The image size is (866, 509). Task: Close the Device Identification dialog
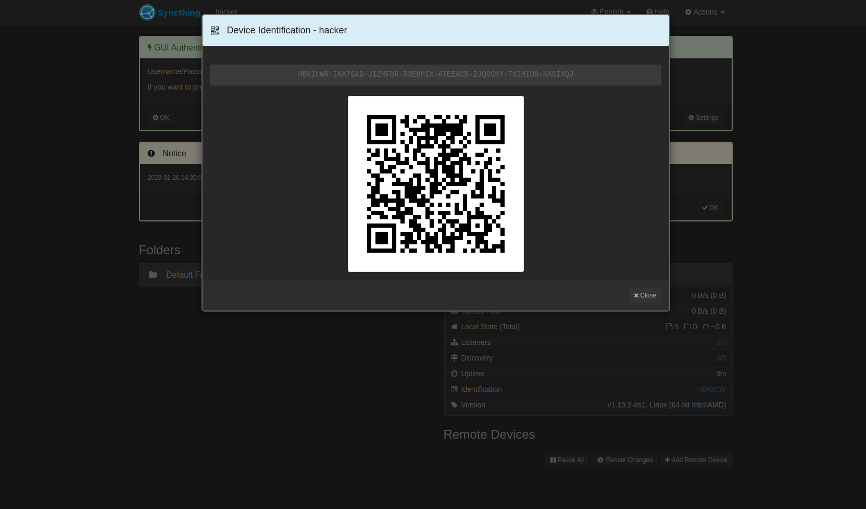point(645,295)
